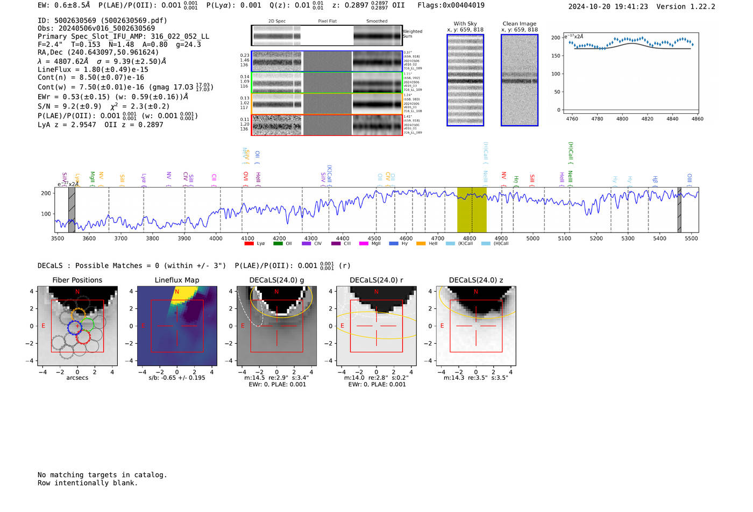The height and width of the screenshot is (512, 753).
Task: Click the ID: 5002630569 text line
Action: [102, 20]
